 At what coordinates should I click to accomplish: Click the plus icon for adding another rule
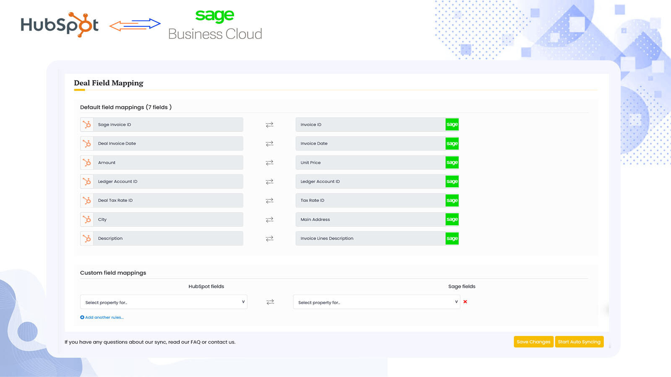(x=82, y=318)
